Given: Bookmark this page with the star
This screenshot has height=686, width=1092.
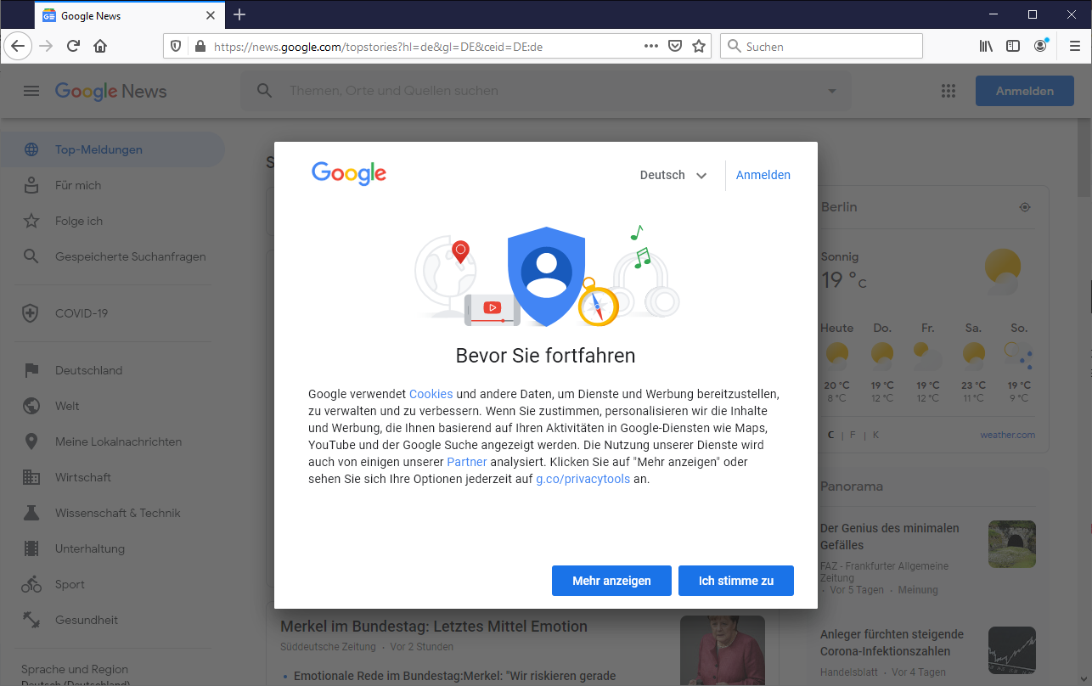Looking at the screenshot, I should [x=699, y=47].
